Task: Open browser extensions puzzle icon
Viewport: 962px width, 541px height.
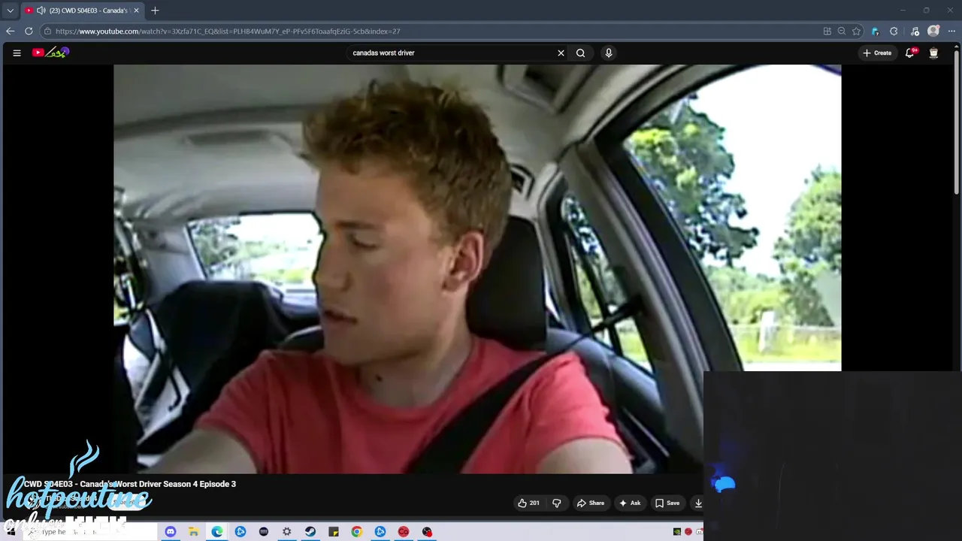Action: coord(894,31)
